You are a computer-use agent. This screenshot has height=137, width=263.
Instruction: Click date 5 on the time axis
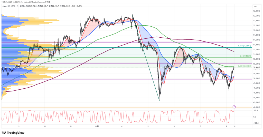click(x=148, y=126)
